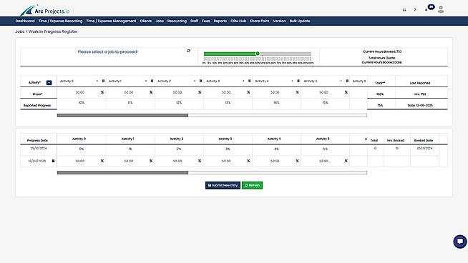Open the notifications bell
Screen dimensions: 468x263
(x=426, y=10)
